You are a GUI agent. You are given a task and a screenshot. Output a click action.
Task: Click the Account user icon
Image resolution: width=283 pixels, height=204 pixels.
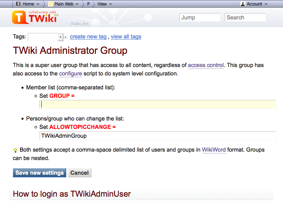click(243, 4)
